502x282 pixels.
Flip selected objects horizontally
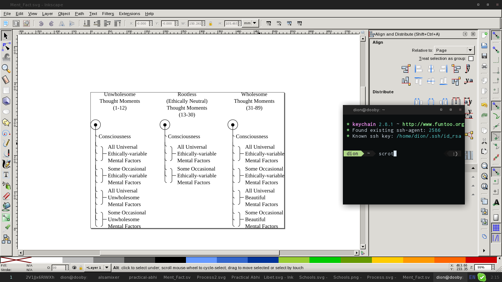(62, 23)
